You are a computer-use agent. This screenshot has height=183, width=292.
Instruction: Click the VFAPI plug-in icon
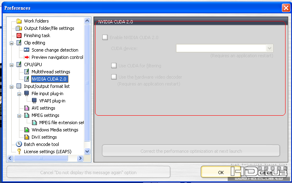pos(34,101)
